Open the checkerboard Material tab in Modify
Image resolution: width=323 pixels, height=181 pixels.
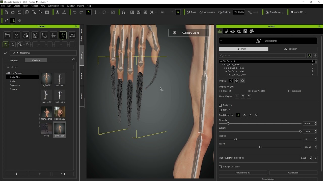(x=245, y=31)
